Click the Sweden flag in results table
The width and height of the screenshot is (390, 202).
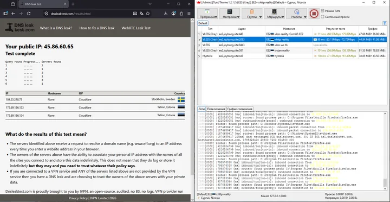(181, 99)
